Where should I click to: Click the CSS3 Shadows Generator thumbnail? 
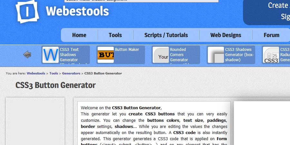coord(216,55)
